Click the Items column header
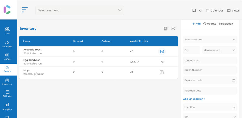 [26, 41]
